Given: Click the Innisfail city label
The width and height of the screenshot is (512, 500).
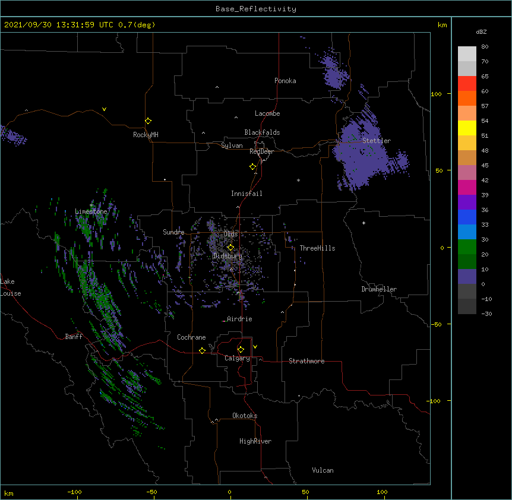Looking at the screenshot, I should coord(246,194).
